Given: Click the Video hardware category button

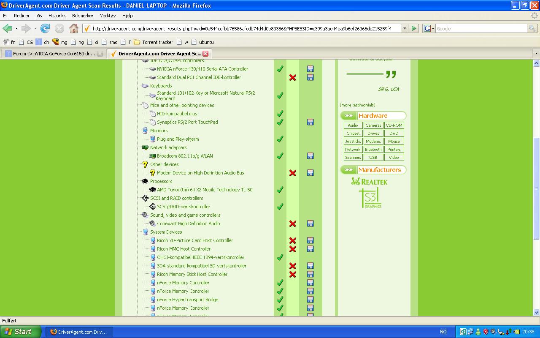Looking at the screenshot, I should [x=394, y=158].
